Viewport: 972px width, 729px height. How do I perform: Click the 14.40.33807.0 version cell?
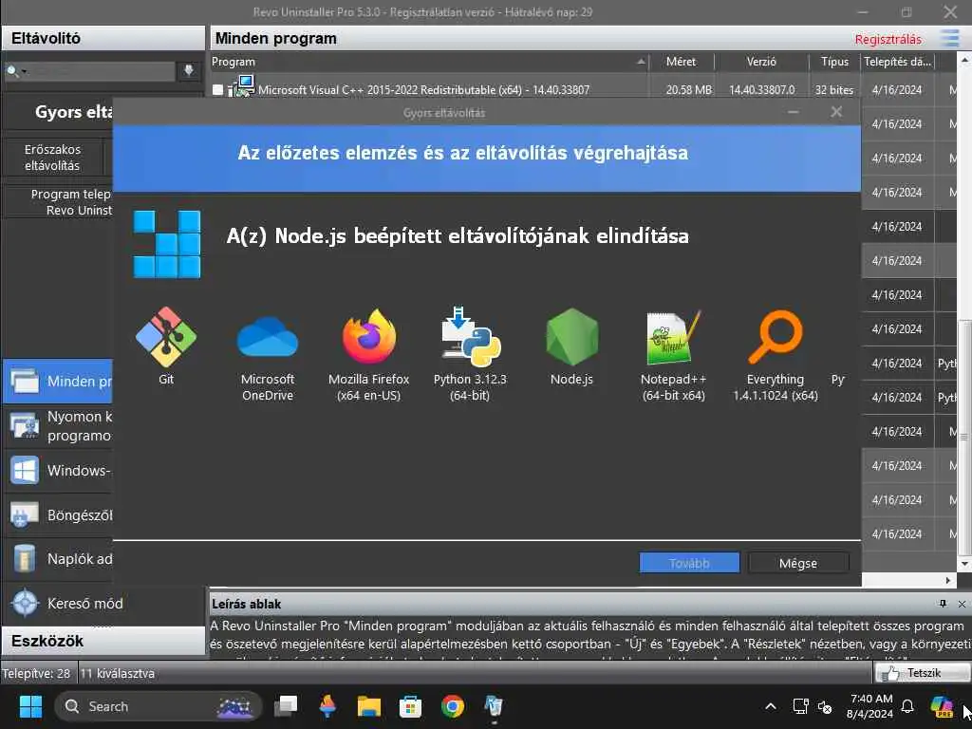click(762, 90)
